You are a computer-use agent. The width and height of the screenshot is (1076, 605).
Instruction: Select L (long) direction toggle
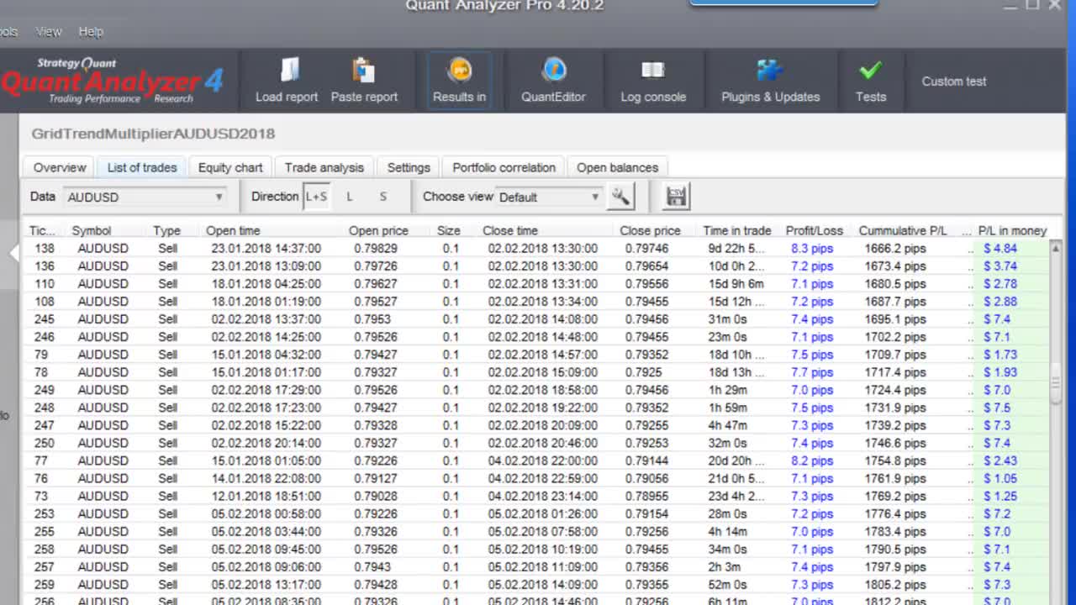(350, 197)
